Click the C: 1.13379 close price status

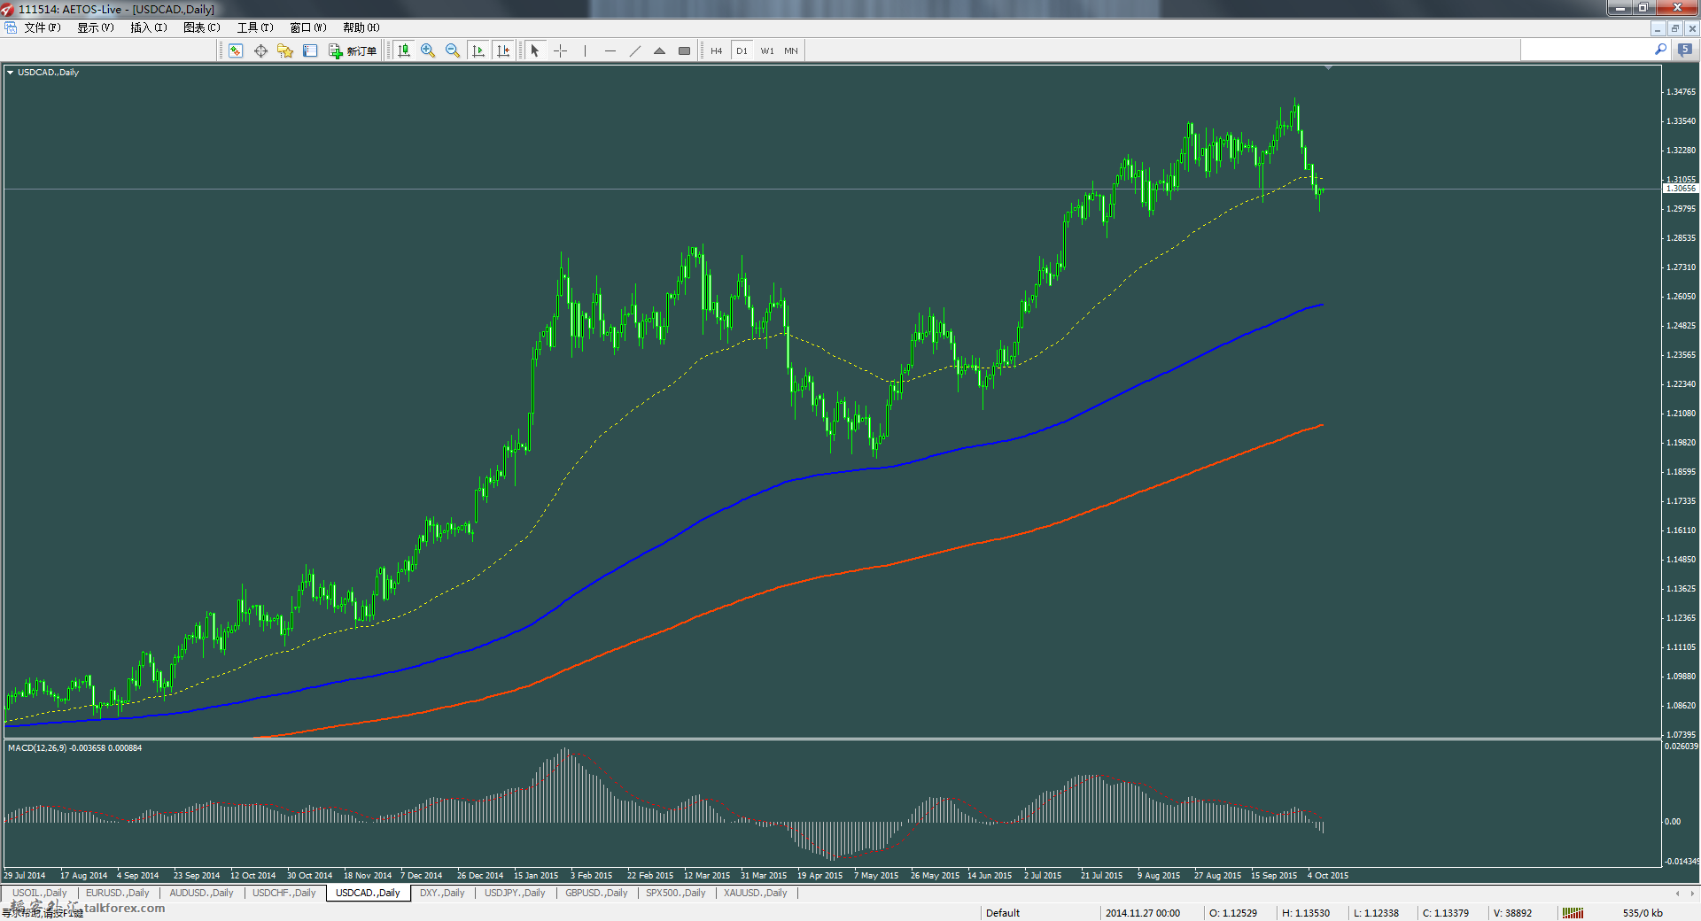[1446, 913]
